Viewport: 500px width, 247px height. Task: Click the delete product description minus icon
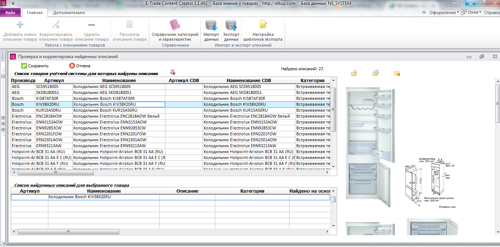pos(92,25)
